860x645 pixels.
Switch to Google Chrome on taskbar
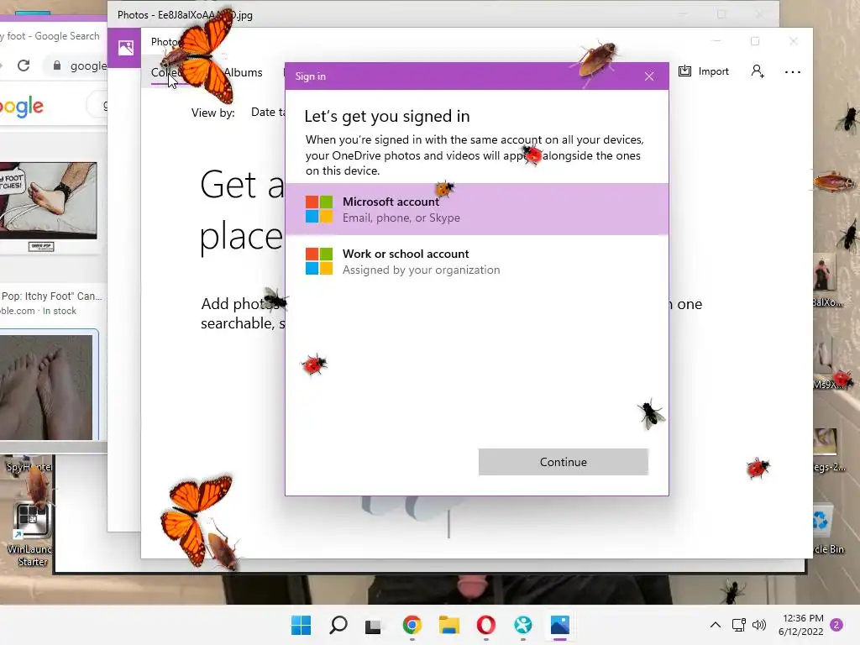point(412,625)
